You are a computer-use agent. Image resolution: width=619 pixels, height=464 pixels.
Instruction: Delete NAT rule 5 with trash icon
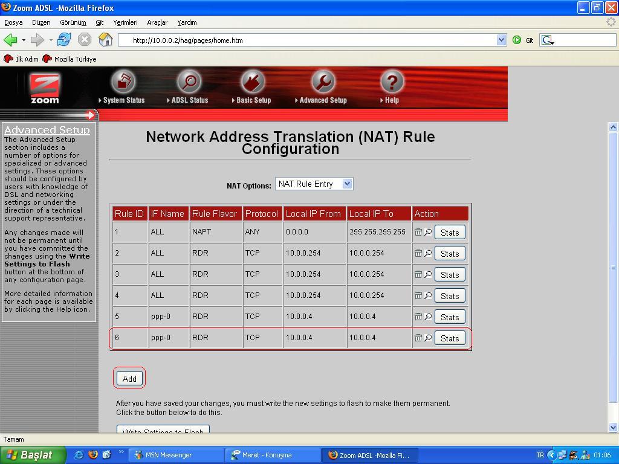click(418, 317)
